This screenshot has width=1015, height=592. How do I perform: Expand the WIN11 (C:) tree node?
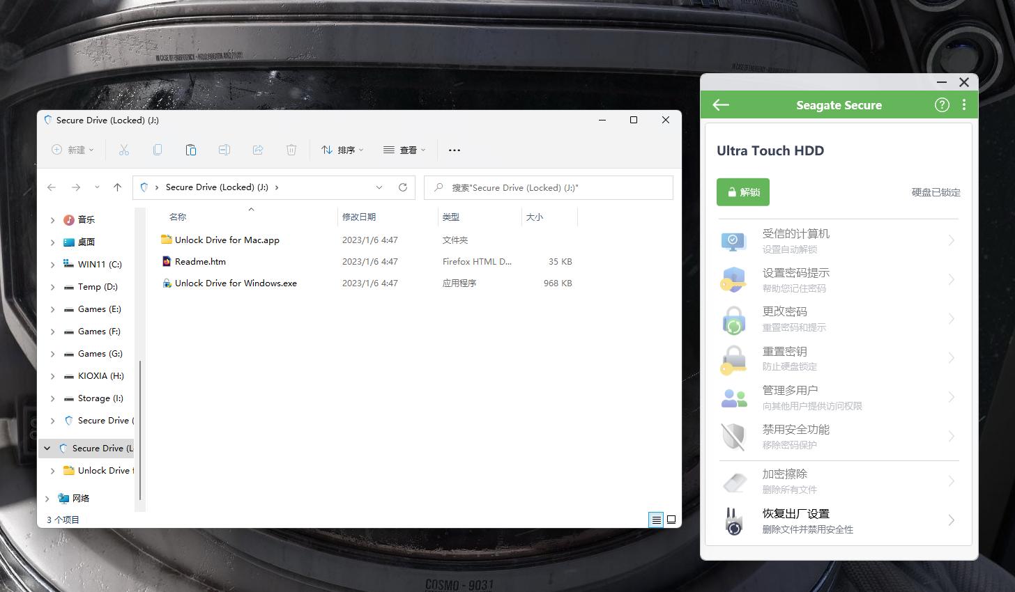(53, 265)
